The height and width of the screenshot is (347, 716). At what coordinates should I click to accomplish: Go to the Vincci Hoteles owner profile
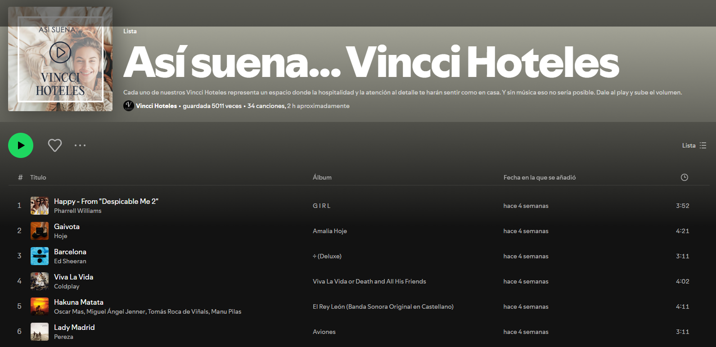point(157,106)
